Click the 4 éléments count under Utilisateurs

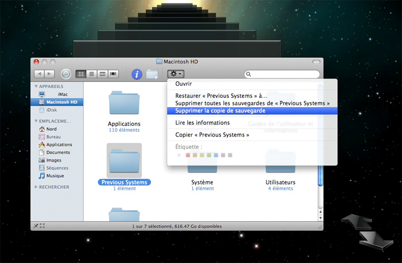point(280,189)
